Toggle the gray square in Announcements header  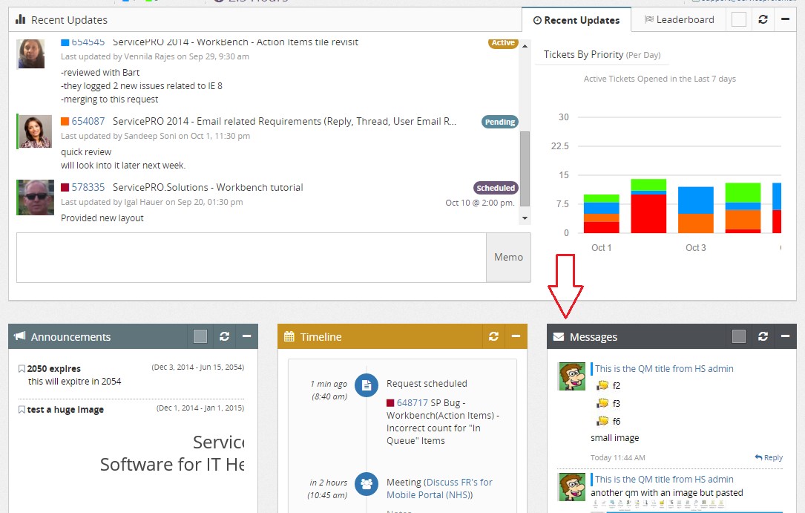tap(200, 336)
